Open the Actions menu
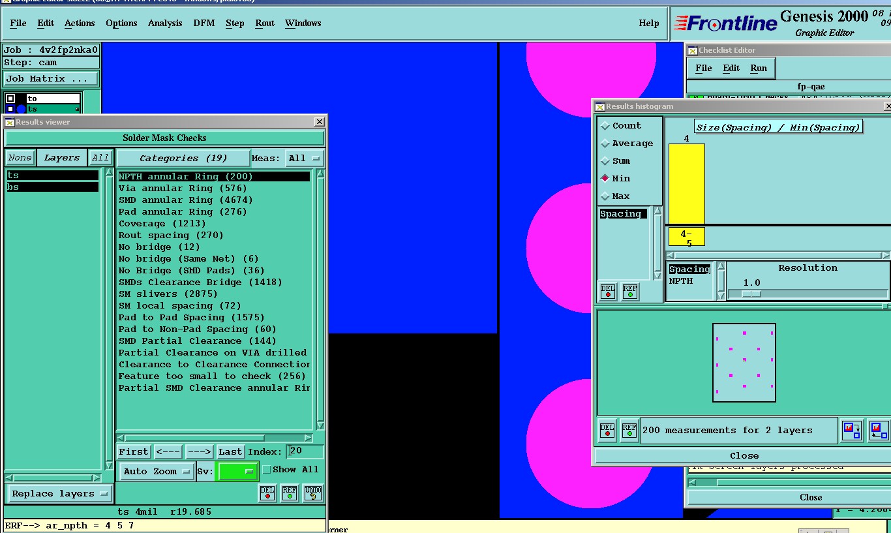 (80, 23)
